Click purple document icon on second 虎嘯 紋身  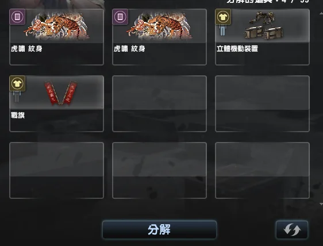tap(120, 17)
